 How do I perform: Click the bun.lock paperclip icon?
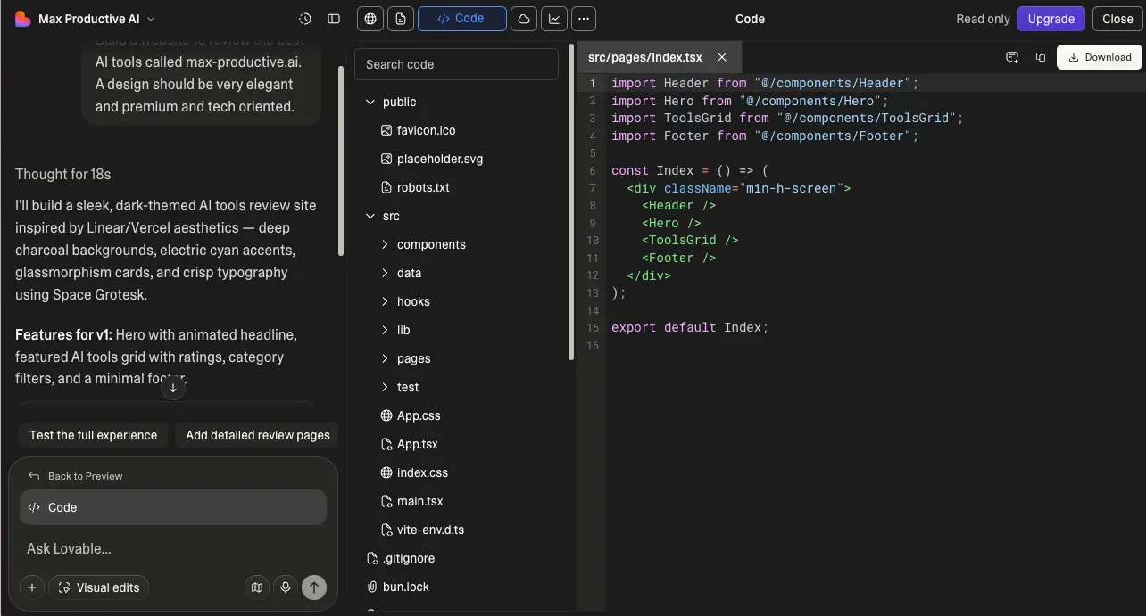pyautogui.click(x=372, y=587)
